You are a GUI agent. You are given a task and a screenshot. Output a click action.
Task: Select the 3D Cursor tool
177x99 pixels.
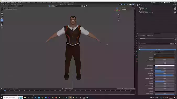pyautogui.click(x=2, y=11)
